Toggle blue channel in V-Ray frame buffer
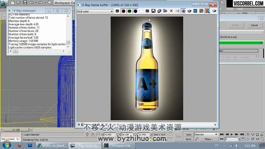 pos(135,11)
